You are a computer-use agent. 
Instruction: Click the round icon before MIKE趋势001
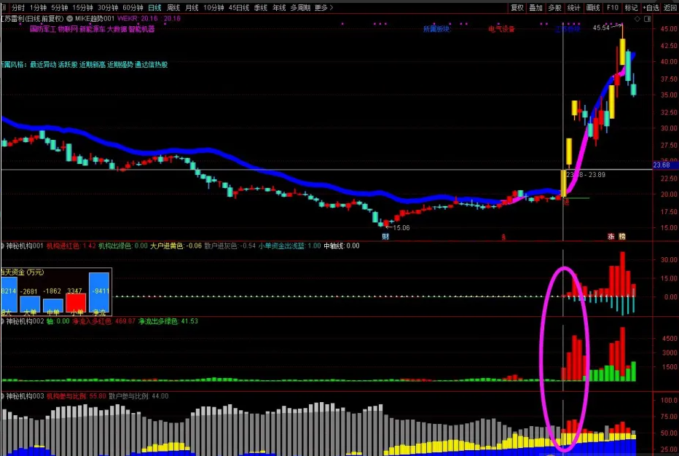coord(69,18)
